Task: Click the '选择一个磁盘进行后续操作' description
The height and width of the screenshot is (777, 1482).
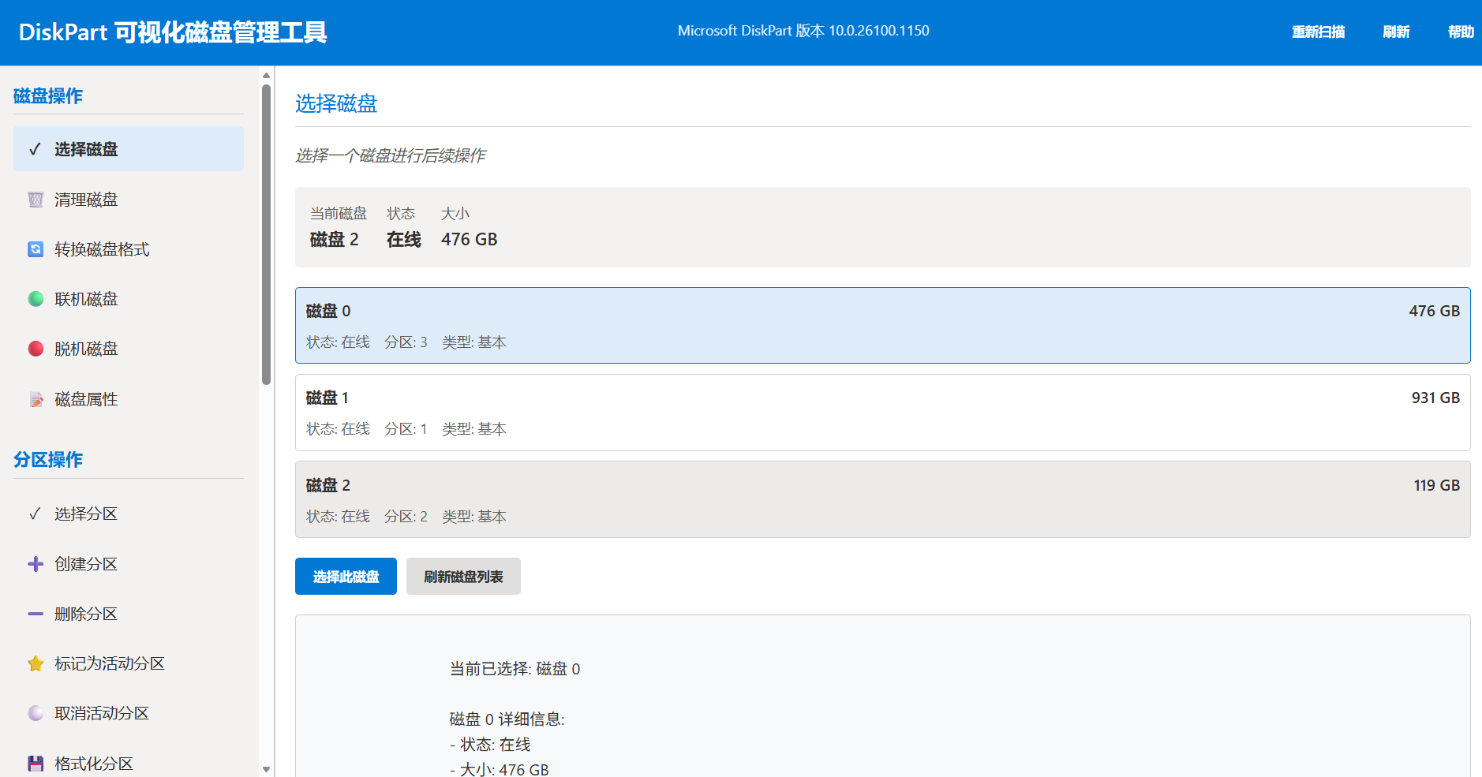Action: (391, 155)
